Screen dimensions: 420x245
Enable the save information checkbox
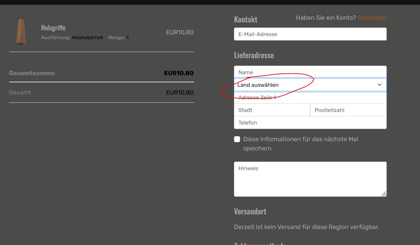(x=237, y=139)
